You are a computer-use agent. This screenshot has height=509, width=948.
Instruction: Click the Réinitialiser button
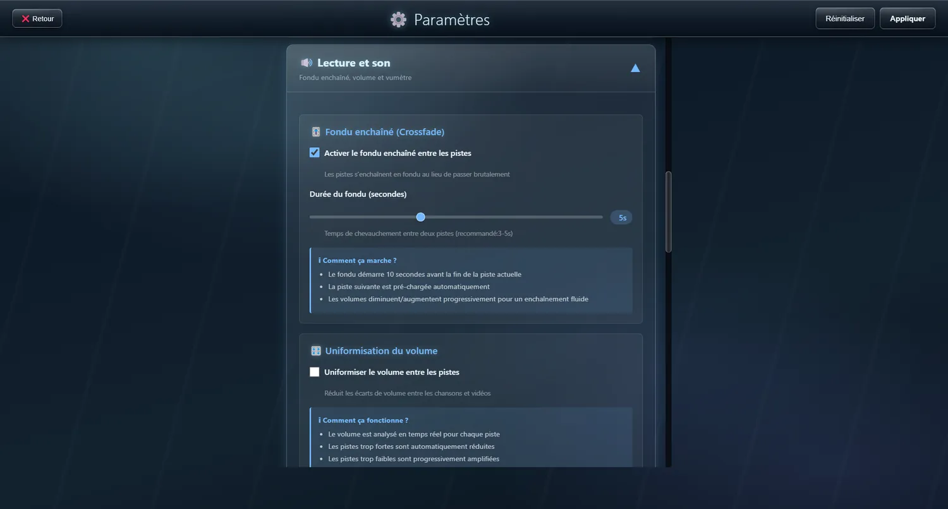click(x=845, y=18)
